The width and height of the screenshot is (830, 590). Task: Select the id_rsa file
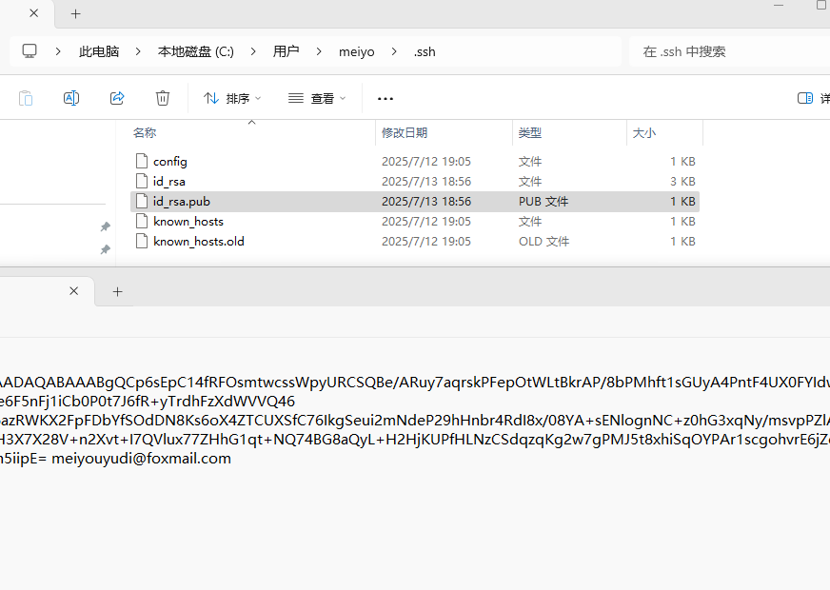pyautogui.click(x=415, y=182)
